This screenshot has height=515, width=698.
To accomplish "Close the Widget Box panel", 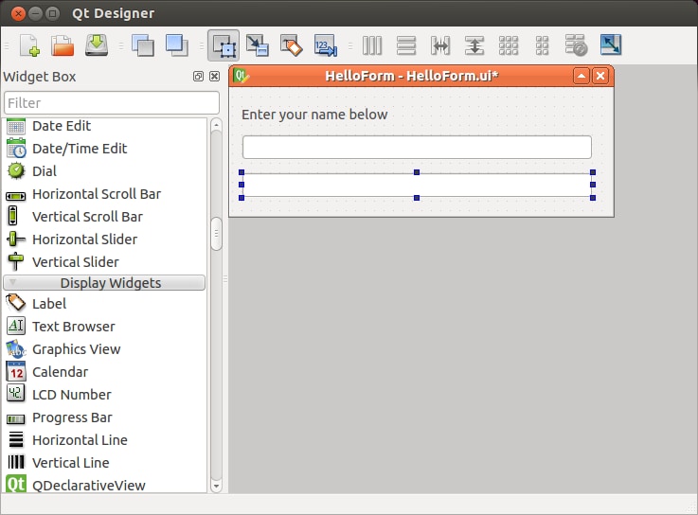I will (214, 76).
